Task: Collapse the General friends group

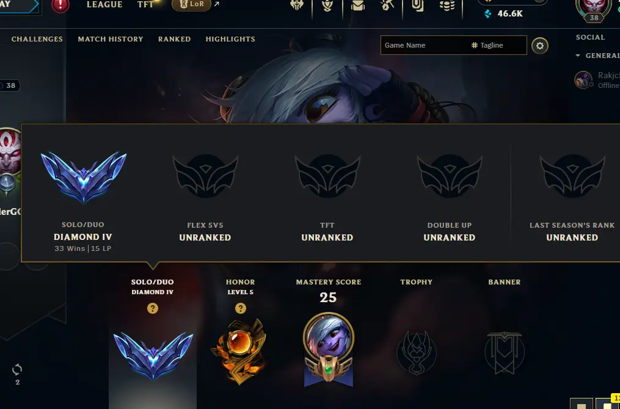Action: [578, 56]
